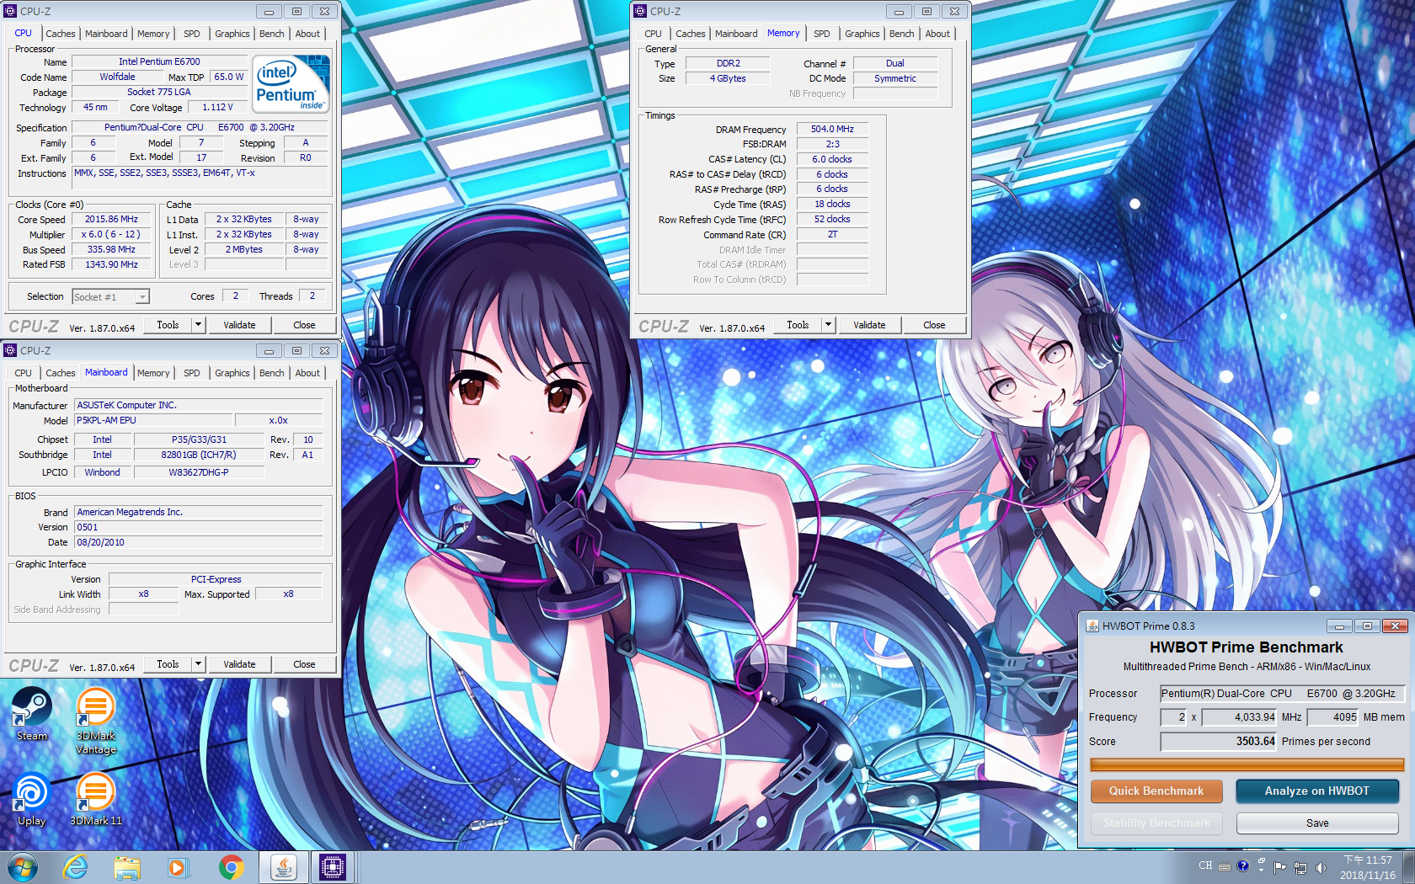Open Windows Media Player from the taskbar
This screenshot has height=884, width=1415.
pos(178,867)
